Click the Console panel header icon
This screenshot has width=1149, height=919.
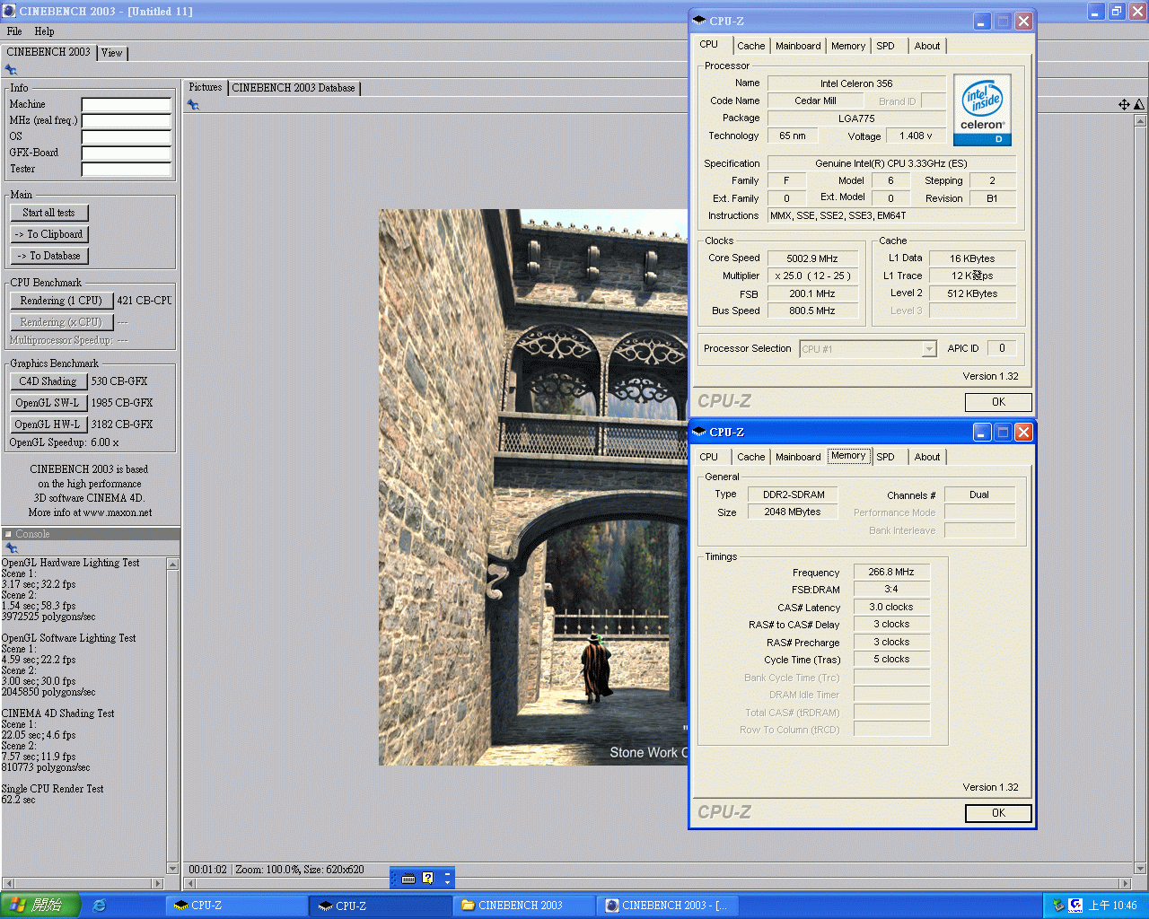coord(8,534)
